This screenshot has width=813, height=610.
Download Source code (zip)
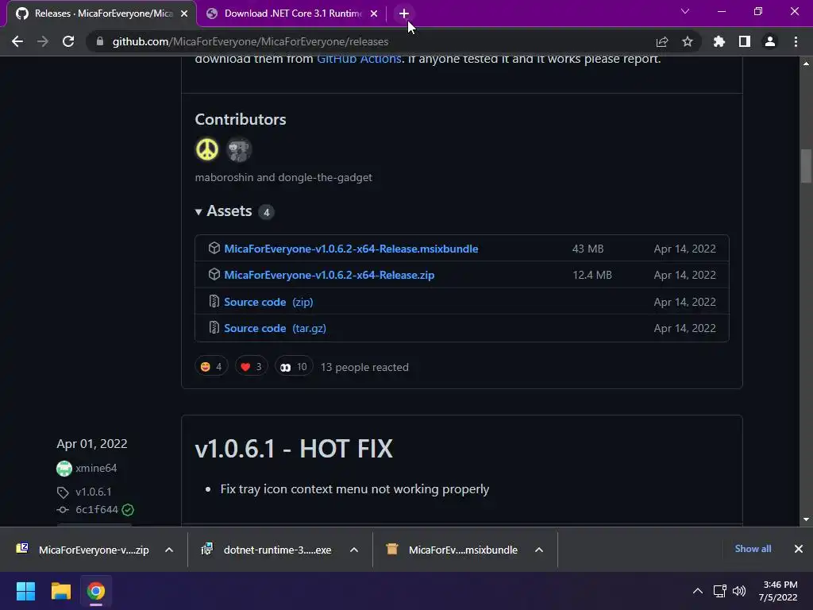pyautogui.click(x=268, y=302)
